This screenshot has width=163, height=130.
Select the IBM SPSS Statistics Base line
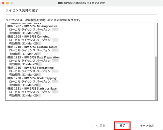(x=32, y=89)
